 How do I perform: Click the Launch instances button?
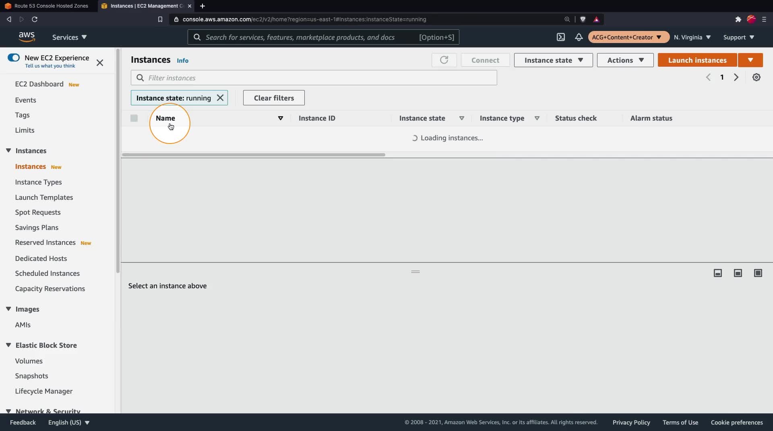point(697,60)
